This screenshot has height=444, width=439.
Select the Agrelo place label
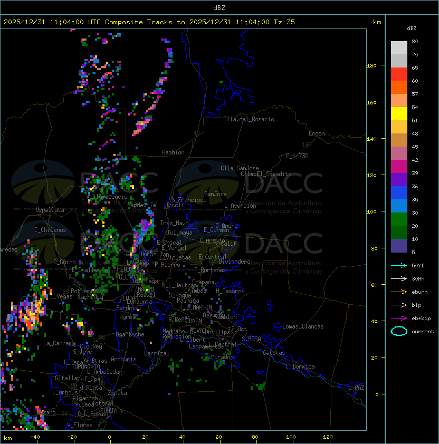click(129, 317)
